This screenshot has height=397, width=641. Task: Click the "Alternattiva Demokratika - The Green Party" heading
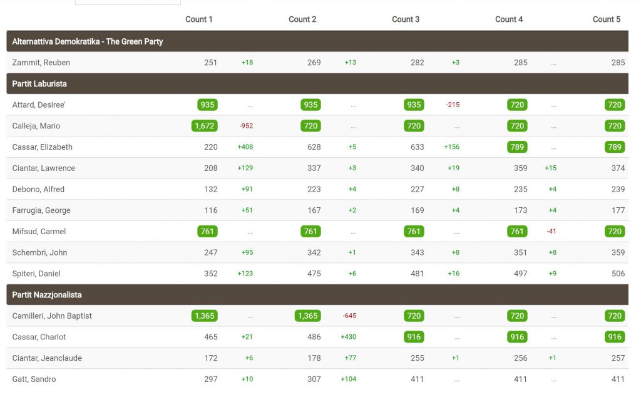pos(88,41)
